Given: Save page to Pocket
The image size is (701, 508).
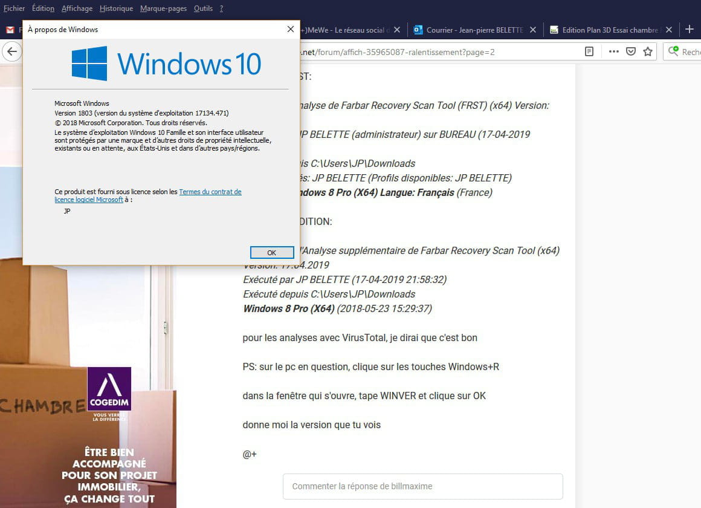Looking at the screenshot, I should (631, 51).
